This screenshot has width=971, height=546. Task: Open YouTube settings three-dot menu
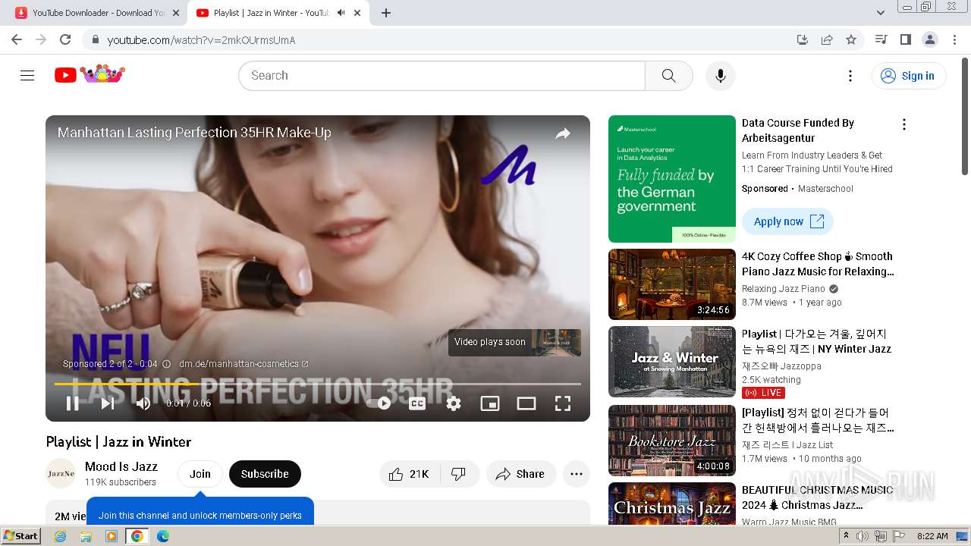[x=850, y=75]
